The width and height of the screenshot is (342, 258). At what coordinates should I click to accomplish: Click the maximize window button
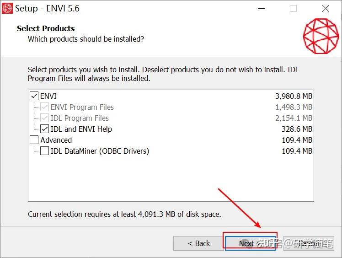[x=293, y=8]
